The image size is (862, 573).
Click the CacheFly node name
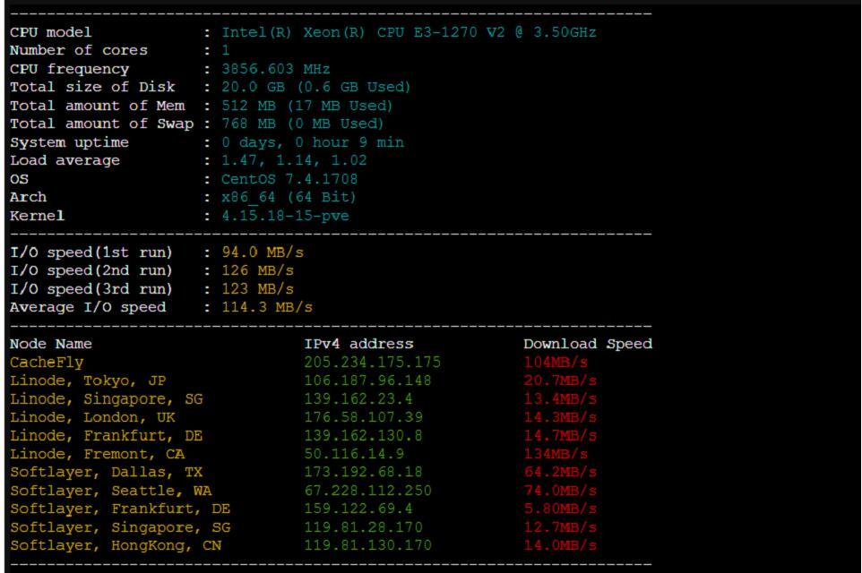[x=47, y=363]
